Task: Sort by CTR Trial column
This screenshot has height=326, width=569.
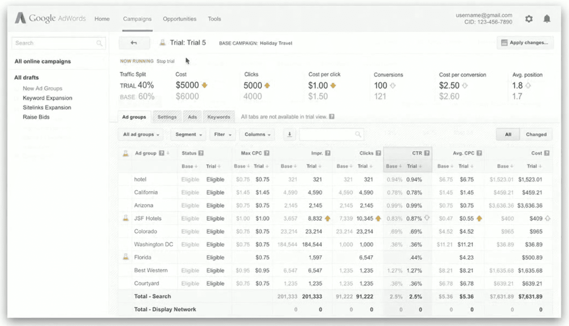Action: pos(414,166)
